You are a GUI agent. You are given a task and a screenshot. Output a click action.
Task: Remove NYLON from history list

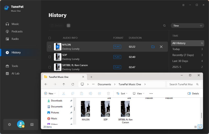tap(161, 47)
